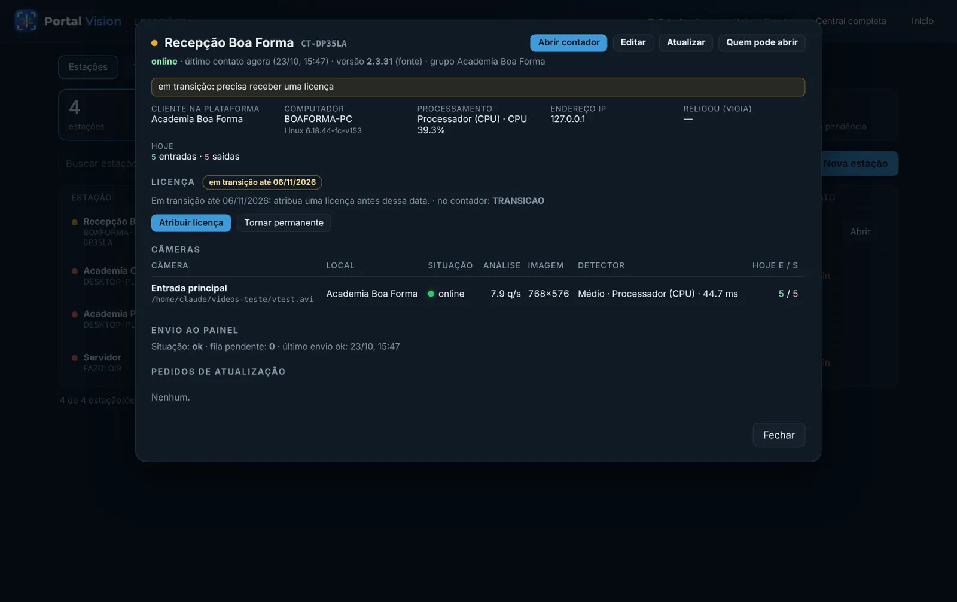Click the Buscar estação search field
This screenshot has width=957, height=602.
click(x=99, y=164)
